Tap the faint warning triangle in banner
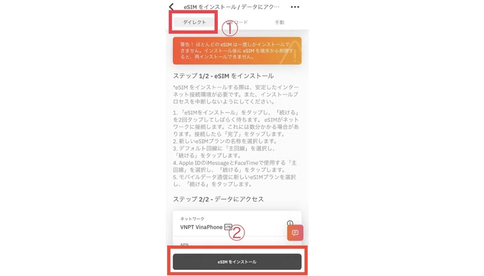Screen dimensions: 484x276 click(290, 53)
